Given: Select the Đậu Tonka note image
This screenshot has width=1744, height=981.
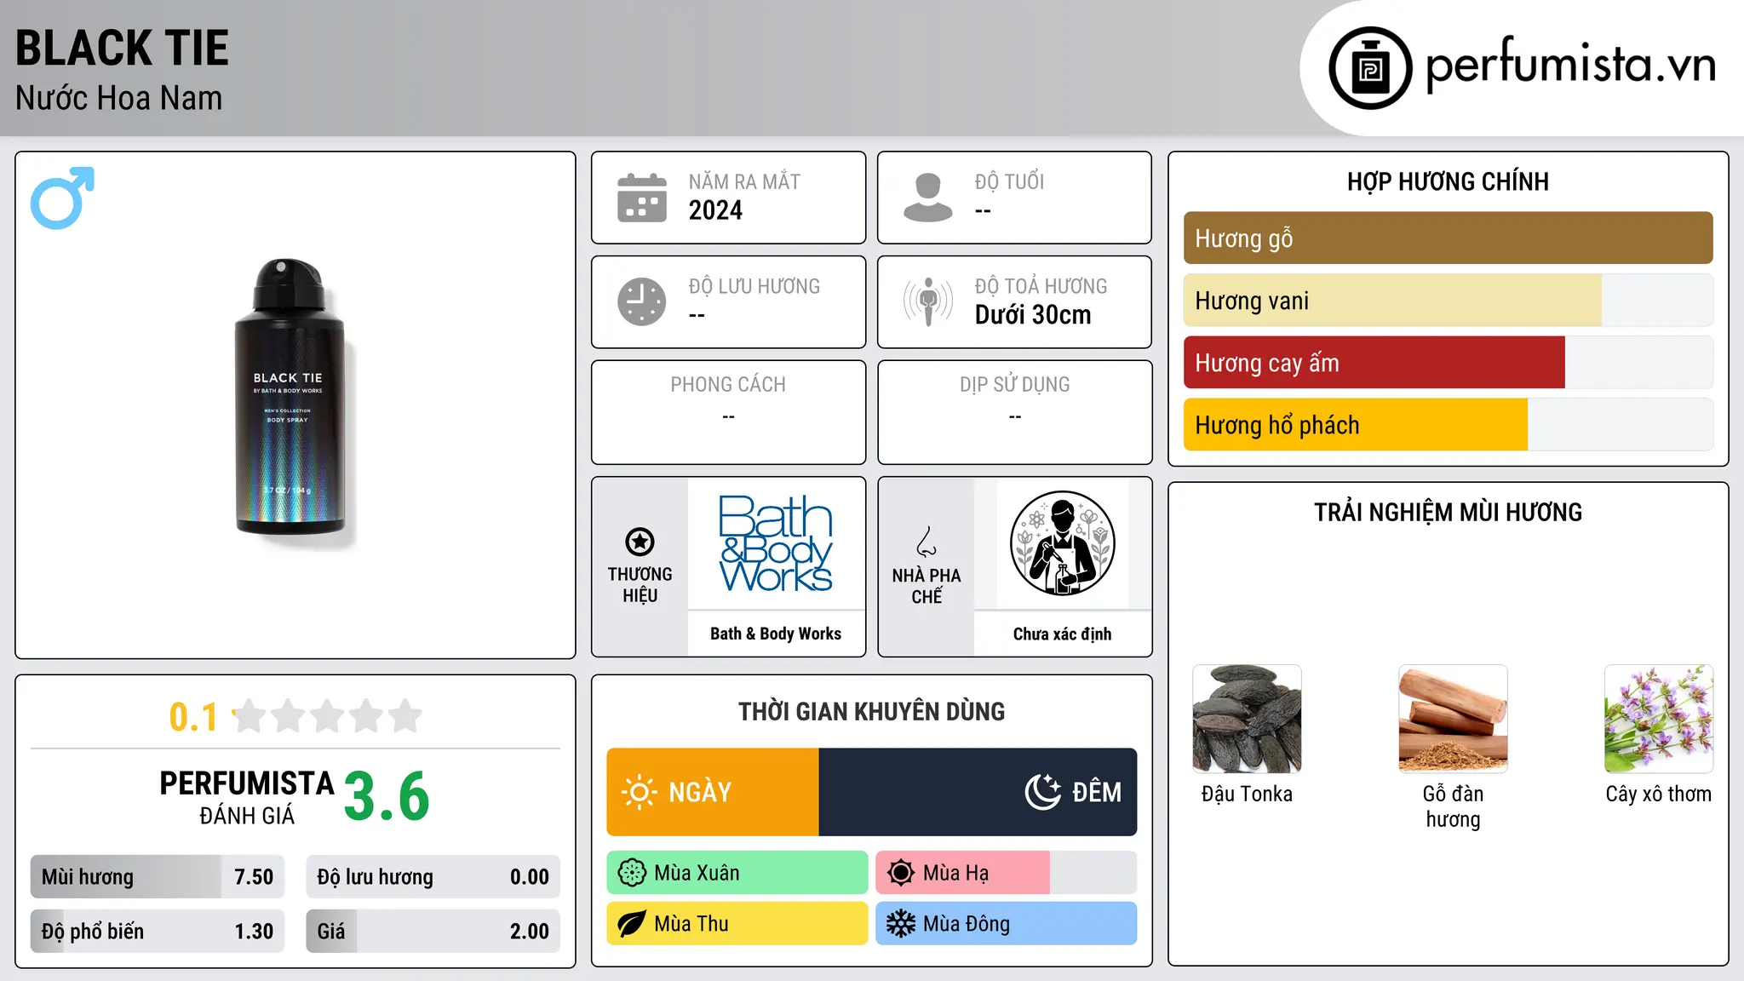Looking at the screenshot, I should [1247, 719].
